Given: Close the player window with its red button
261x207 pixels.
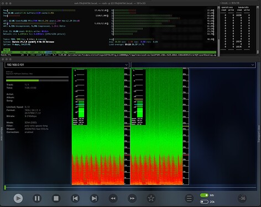Looking at the screenshot, I should pos(3,59).
